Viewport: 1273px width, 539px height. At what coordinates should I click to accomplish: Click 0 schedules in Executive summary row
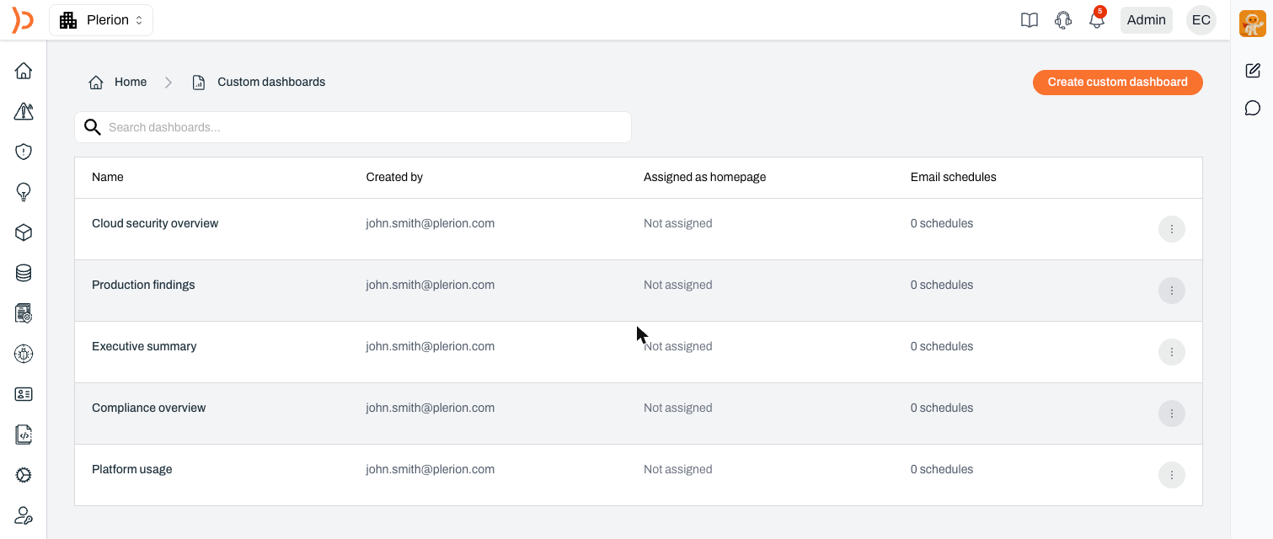tap(942, 346)
